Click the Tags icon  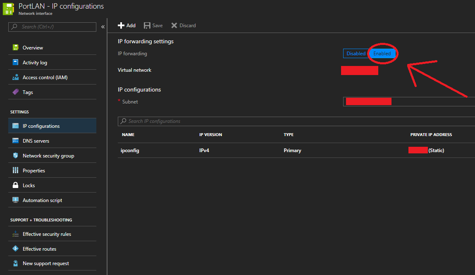[15, 92]
